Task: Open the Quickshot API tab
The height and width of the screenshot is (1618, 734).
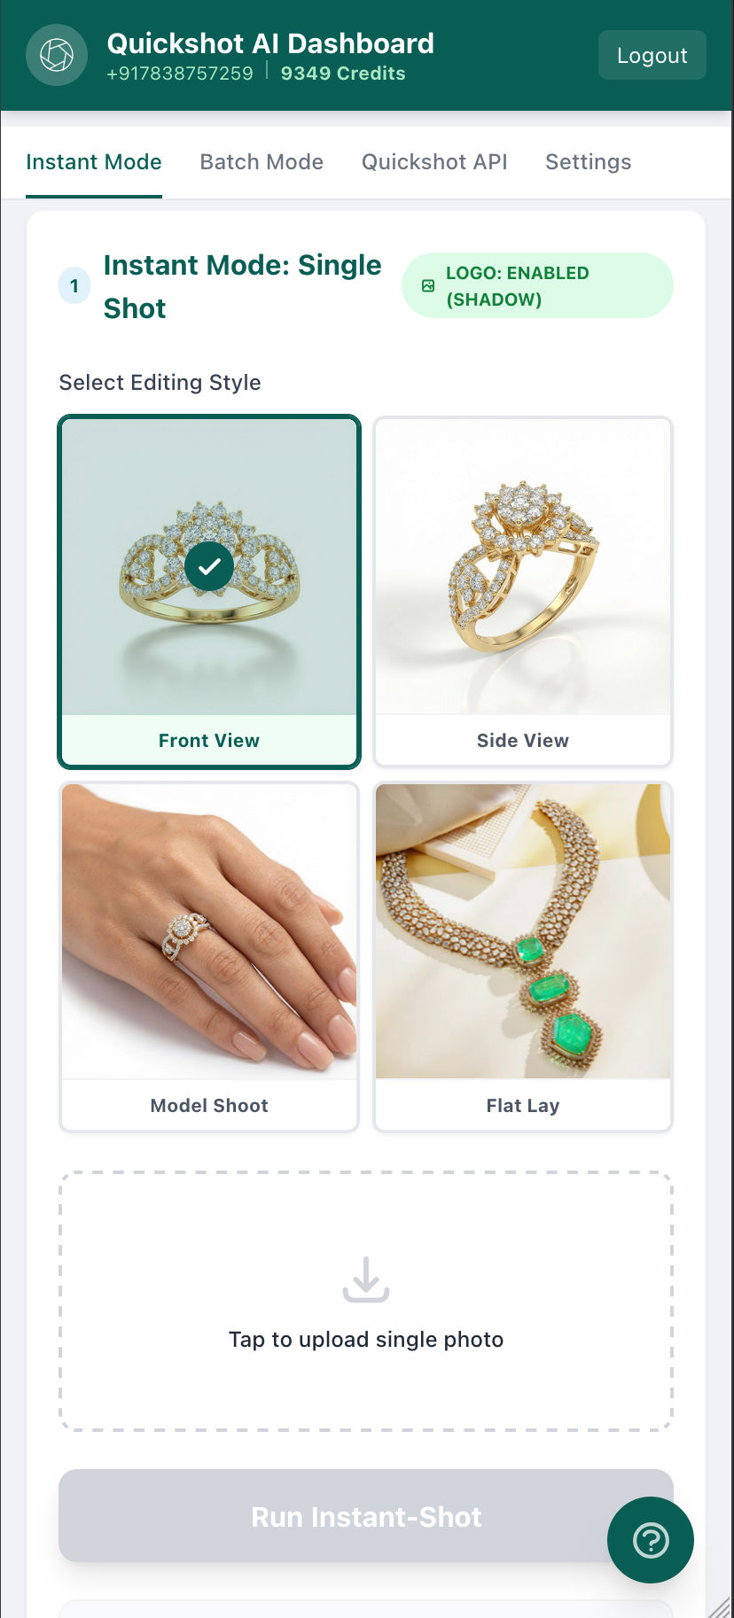Action: click(x=434, y=162)
